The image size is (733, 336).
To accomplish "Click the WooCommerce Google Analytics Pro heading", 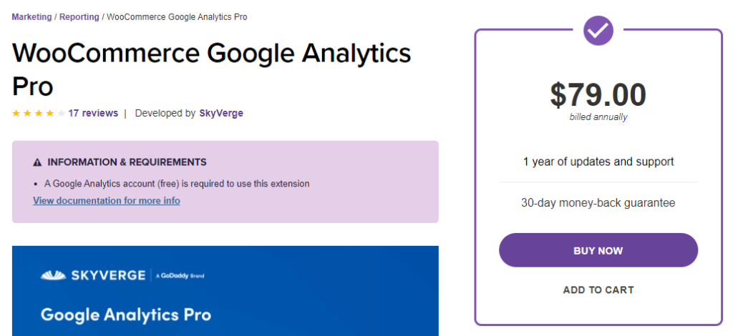I will pos(211,69).
